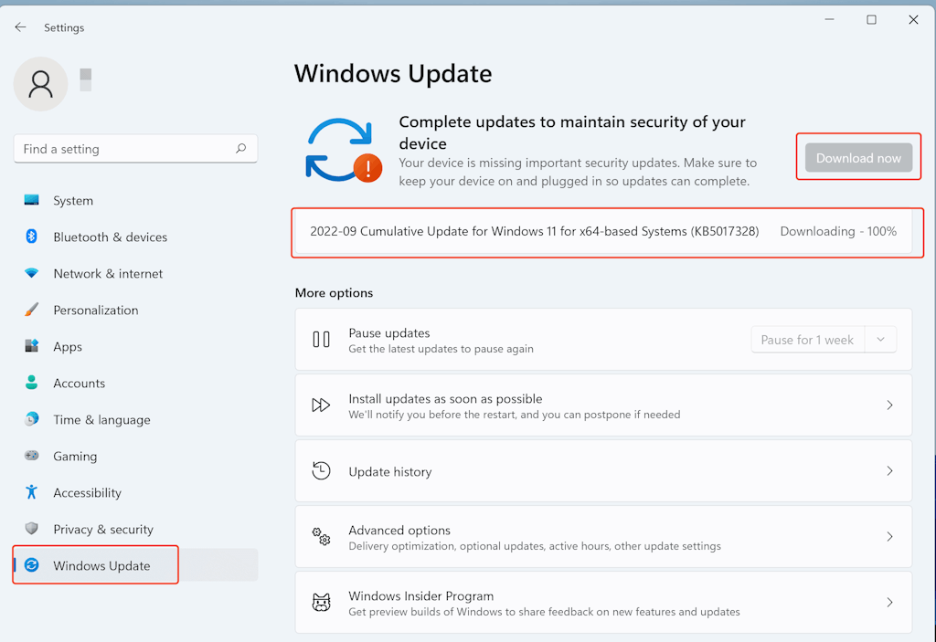Click 'Get the latest updates to pause again'
This screenshot has width=936, height=642.
click(441, 349)
